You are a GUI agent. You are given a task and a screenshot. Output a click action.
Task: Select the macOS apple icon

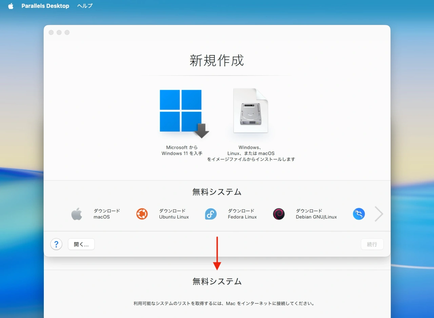click(77, 214)
